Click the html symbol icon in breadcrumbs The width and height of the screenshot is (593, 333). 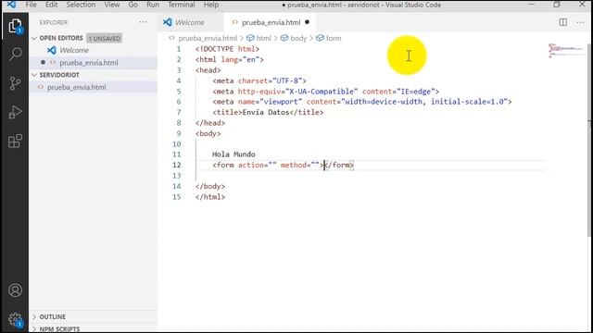coord(250,38)
